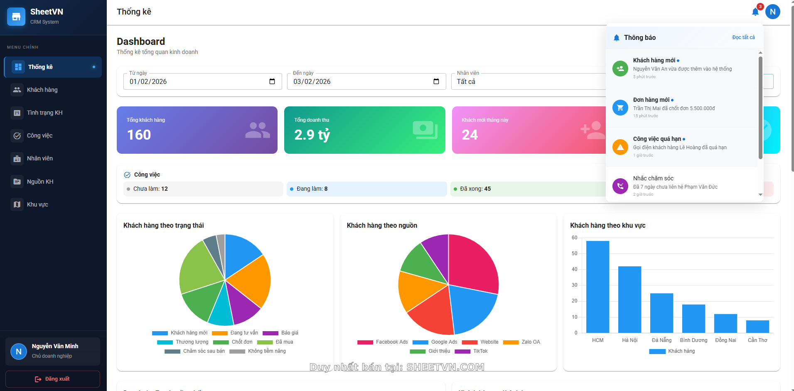Viewport: 794px width, 391px height.
Task: Click the orange Đang tư vấn legend swatch
Action: (x=220, y=333)
